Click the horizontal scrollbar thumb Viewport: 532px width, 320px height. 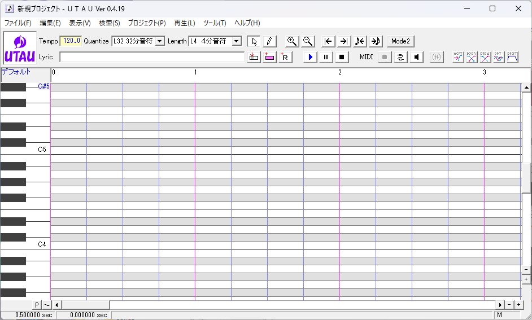85,305
